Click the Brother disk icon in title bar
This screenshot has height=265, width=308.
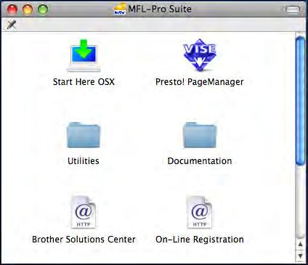[x=120, y=9]
